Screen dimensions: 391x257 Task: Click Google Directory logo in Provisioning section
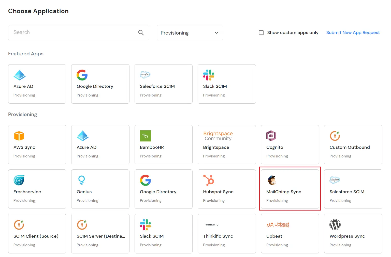[146, 180]
